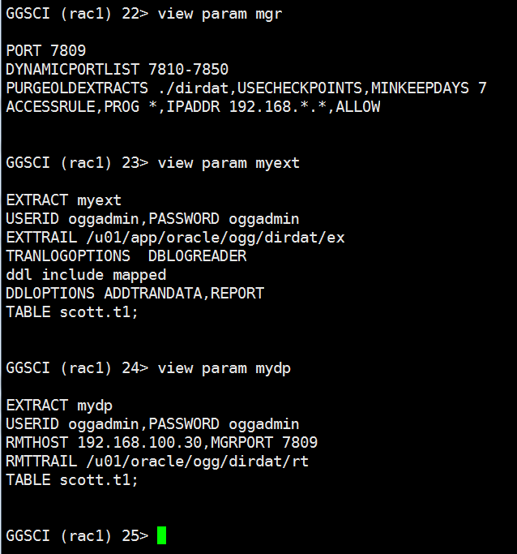The image size is (517, 554).
Task: Click the last 'TABLE scott.t1;' line
Action: pos(72,479)
